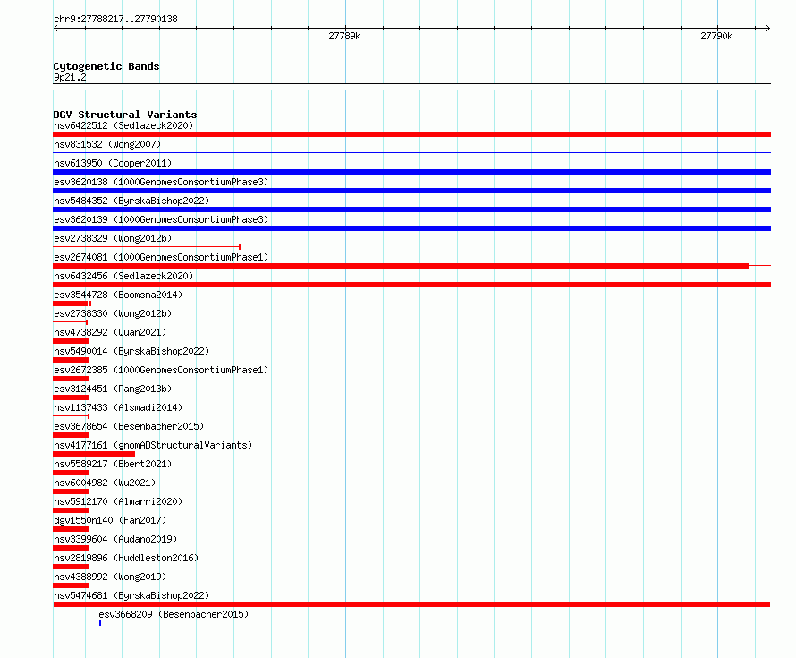Click the short red bar under nsv4177161
This screenshot has width=796, height=658.
[x=94, y=454]
